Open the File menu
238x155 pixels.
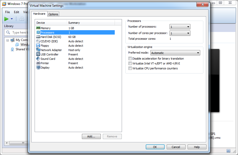point(7,12)
